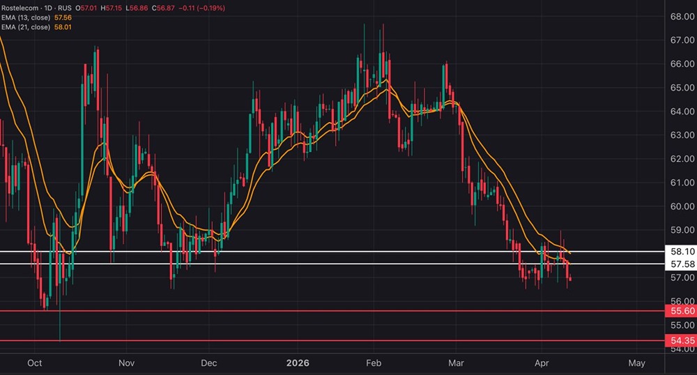This screenshot has width=697, height=375.
Task: Select the 57.58 white price label
Action: click(682, 264)
